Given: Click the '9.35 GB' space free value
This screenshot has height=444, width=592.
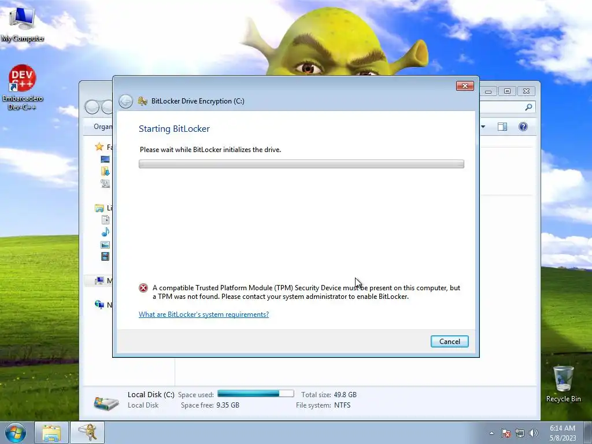Looking at the screenshot, I should pos(228,405).
